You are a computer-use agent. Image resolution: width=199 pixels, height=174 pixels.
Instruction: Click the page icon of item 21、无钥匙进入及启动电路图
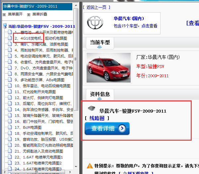(10, 151)
